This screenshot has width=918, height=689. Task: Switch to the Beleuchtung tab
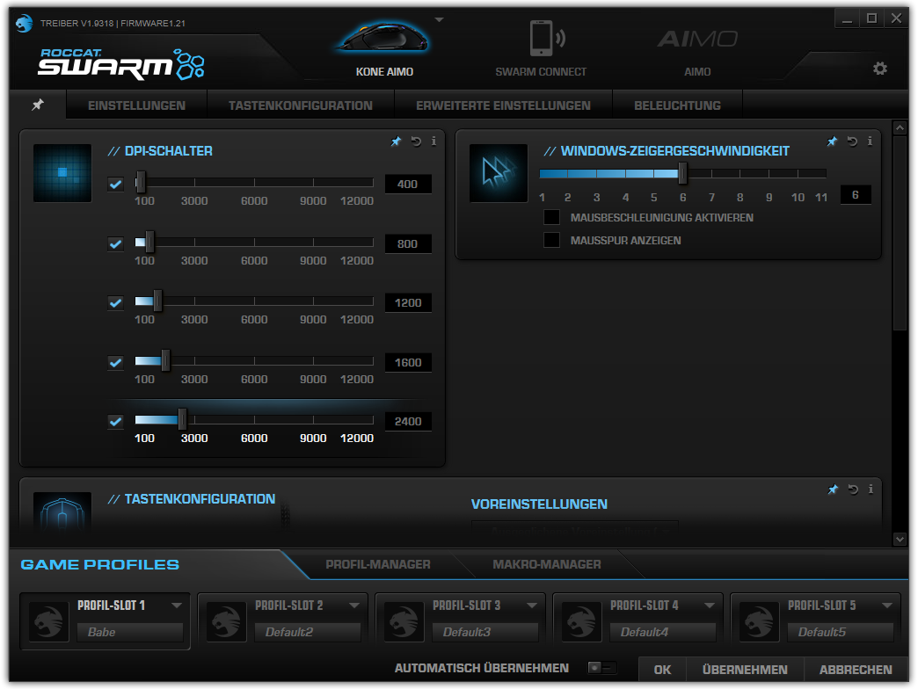click(676, 104)
